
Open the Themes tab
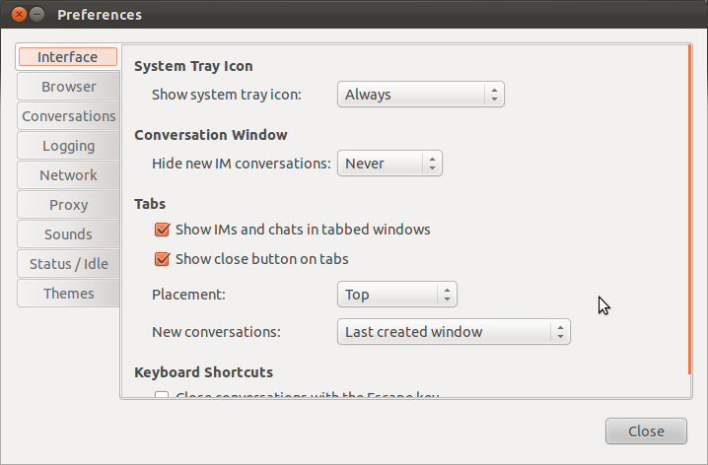click(68, 294)
